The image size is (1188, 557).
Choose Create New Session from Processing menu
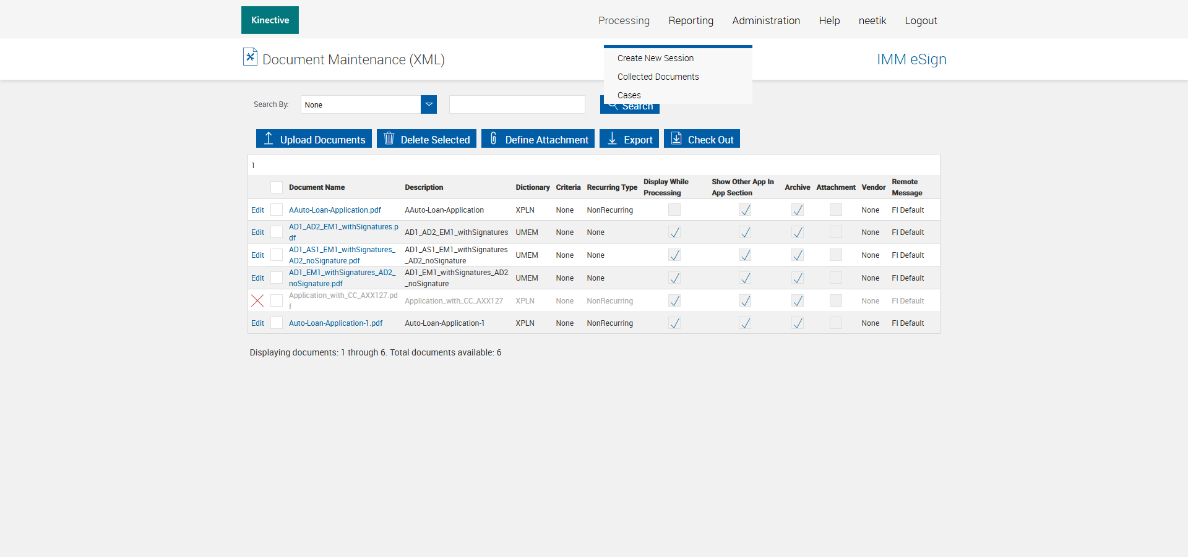coord(655,58)
